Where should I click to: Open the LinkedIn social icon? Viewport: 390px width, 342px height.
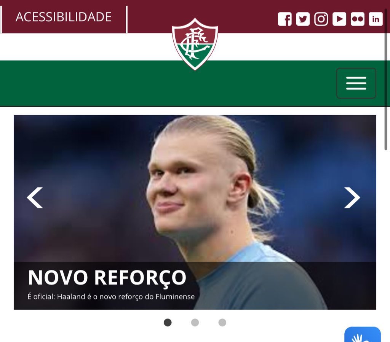click(376, 19)
